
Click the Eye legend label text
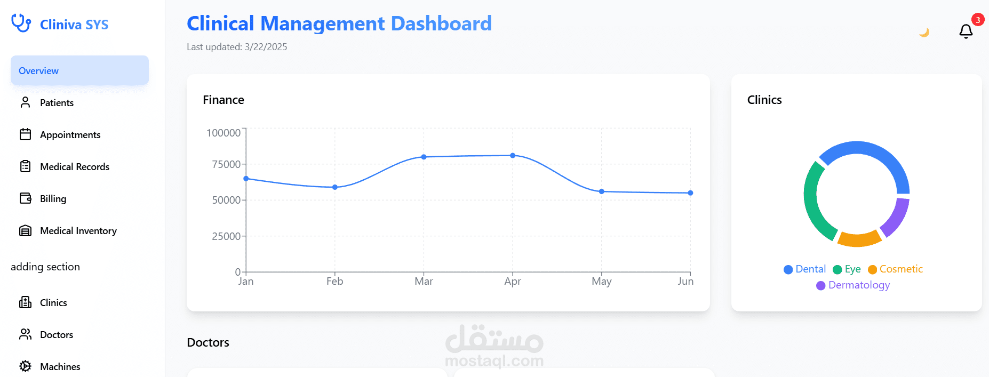852,269
